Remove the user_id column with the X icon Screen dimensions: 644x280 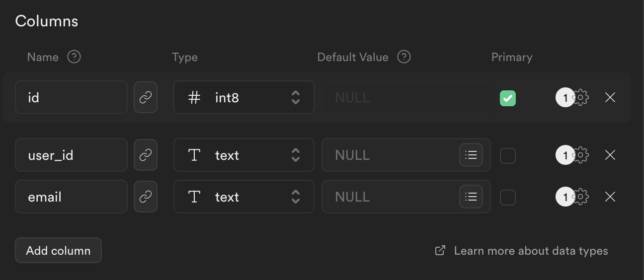pos(610,155)
